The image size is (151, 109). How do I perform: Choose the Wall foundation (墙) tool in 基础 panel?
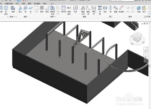click(x=25, y=9)
